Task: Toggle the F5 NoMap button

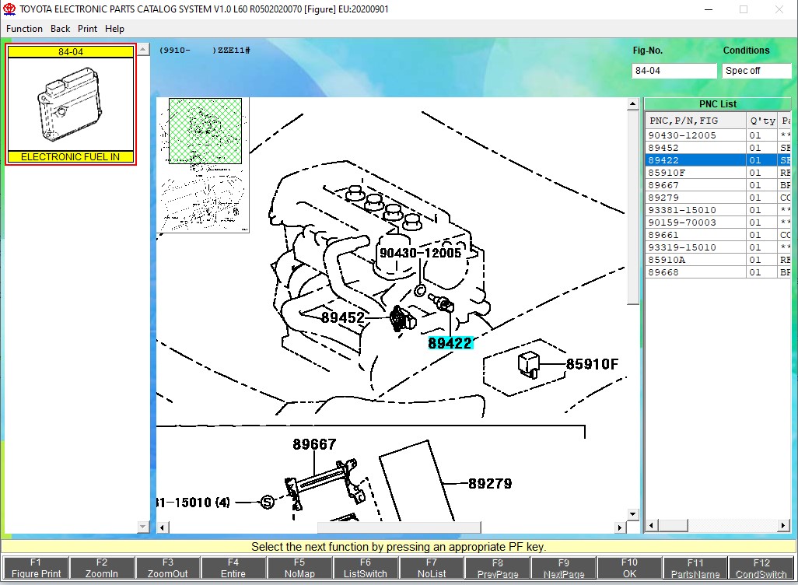Action: click(x=299, y=568)
